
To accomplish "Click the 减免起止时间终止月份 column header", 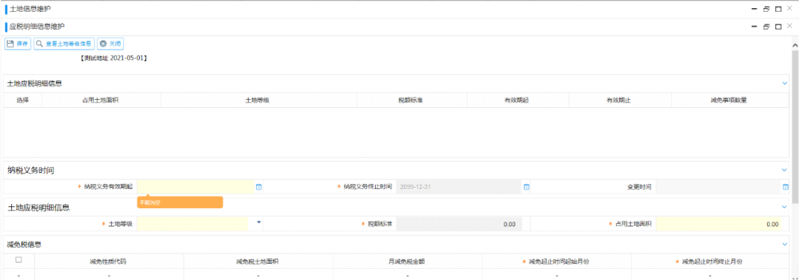I will click(709, 262).
